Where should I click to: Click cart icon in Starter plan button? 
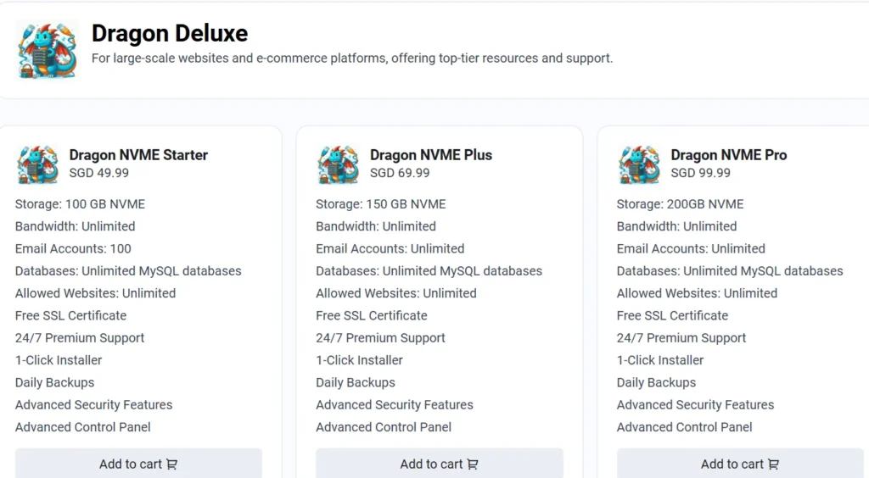coord(171,464)
